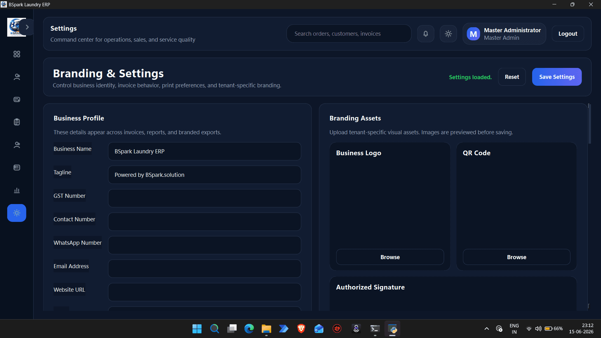Click the battery 66% indicator
Viewport: 601px width, 338px height.
coord(554,329)
